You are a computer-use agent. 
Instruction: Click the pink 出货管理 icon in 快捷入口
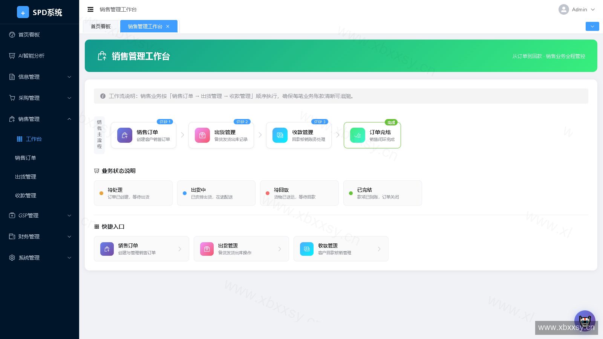point(207,249)
